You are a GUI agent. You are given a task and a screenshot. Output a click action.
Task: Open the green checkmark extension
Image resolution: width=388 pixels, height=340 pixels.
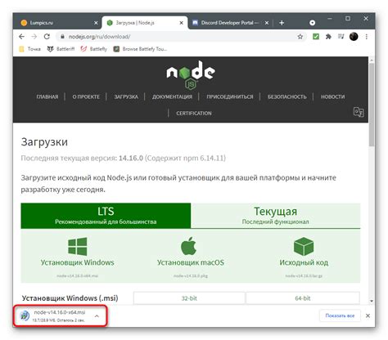click(316, 37)
